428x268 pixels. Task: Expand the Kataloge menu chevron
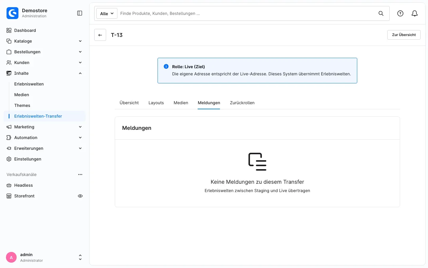coord(80,41)
